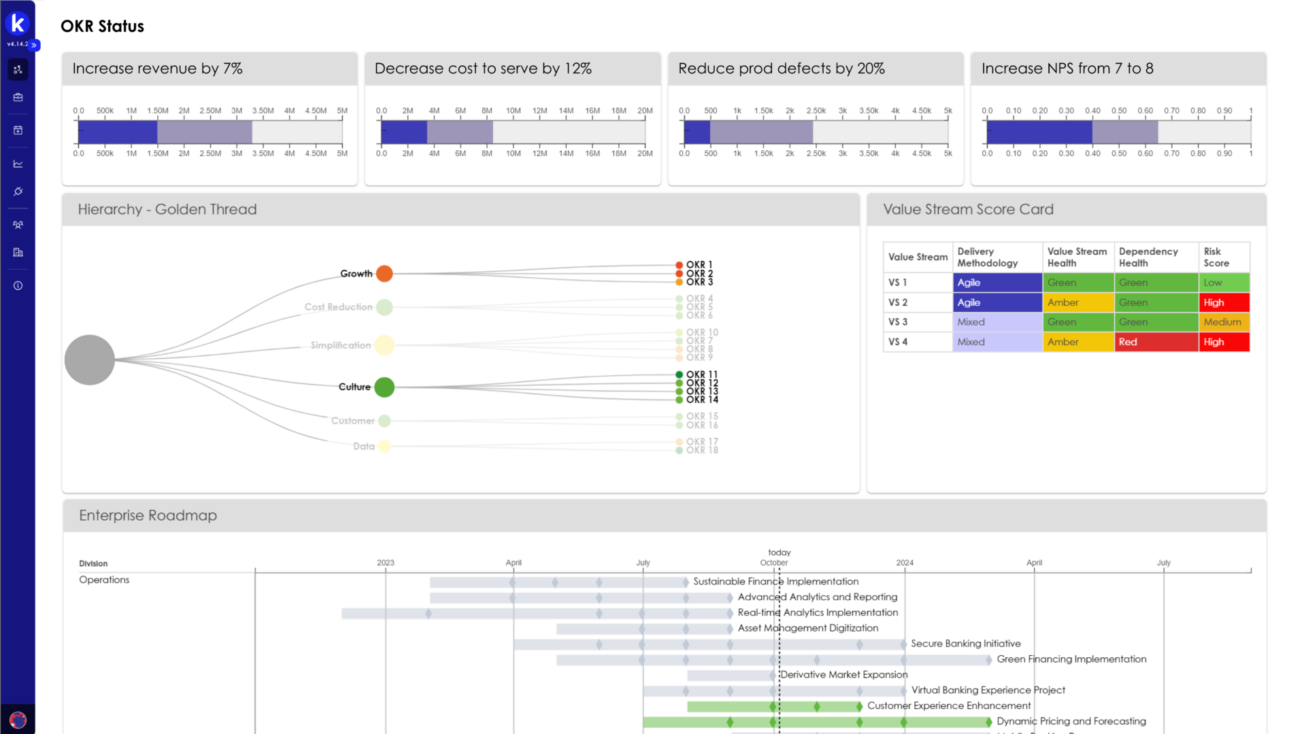Open the plug integrations icon

[18, 192]
